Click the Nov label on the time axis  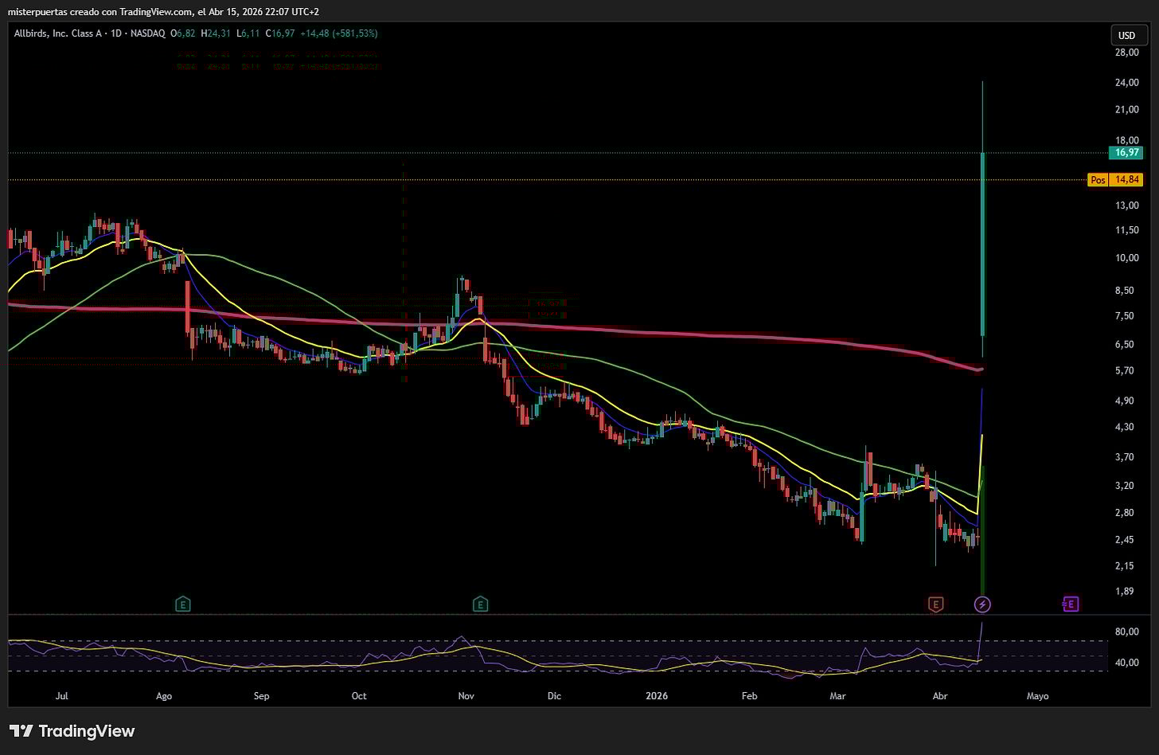[466, 696]
